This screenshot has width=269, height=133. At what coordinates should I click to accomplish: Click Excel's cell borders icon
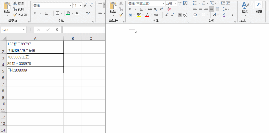pyautogui.click(x=57, y=13)
